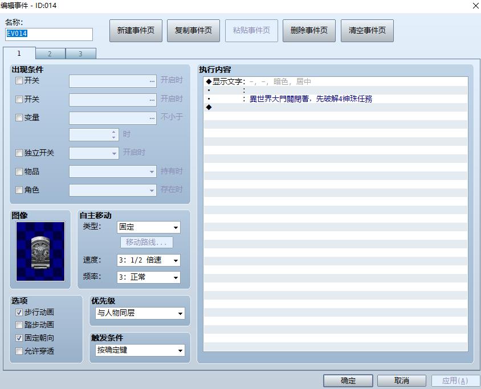
Task: Click the 新建事件页 button
Action: [x=136, y=31]
